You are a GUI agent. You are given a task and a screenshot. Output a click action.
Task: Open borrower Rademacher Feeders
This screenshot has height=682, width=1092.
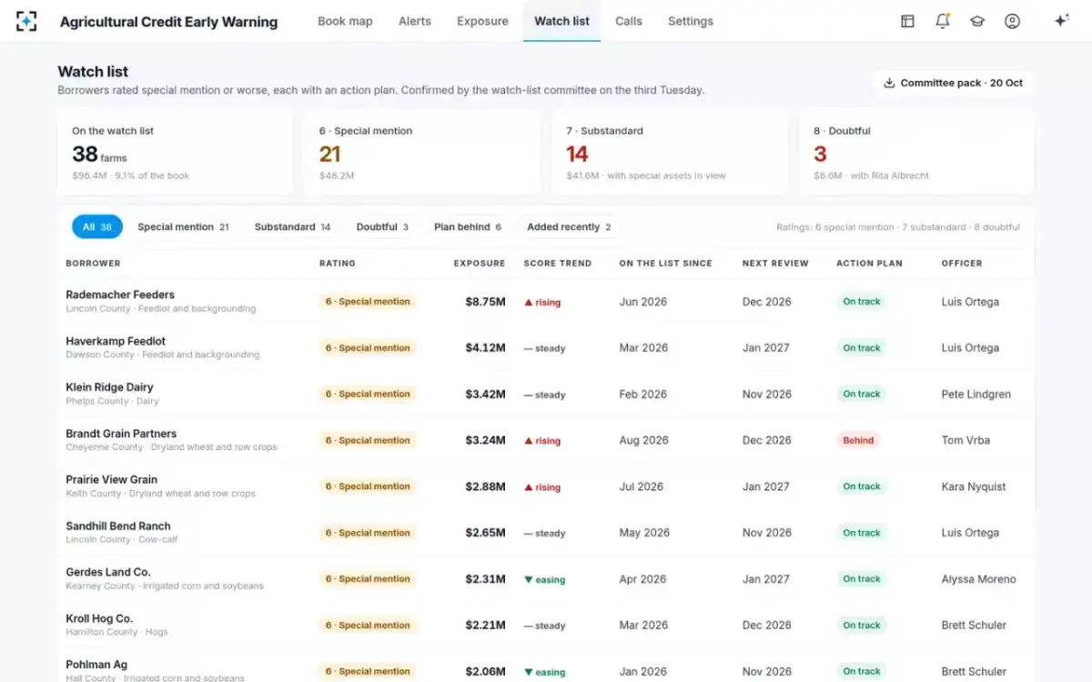tap(120, 295)
